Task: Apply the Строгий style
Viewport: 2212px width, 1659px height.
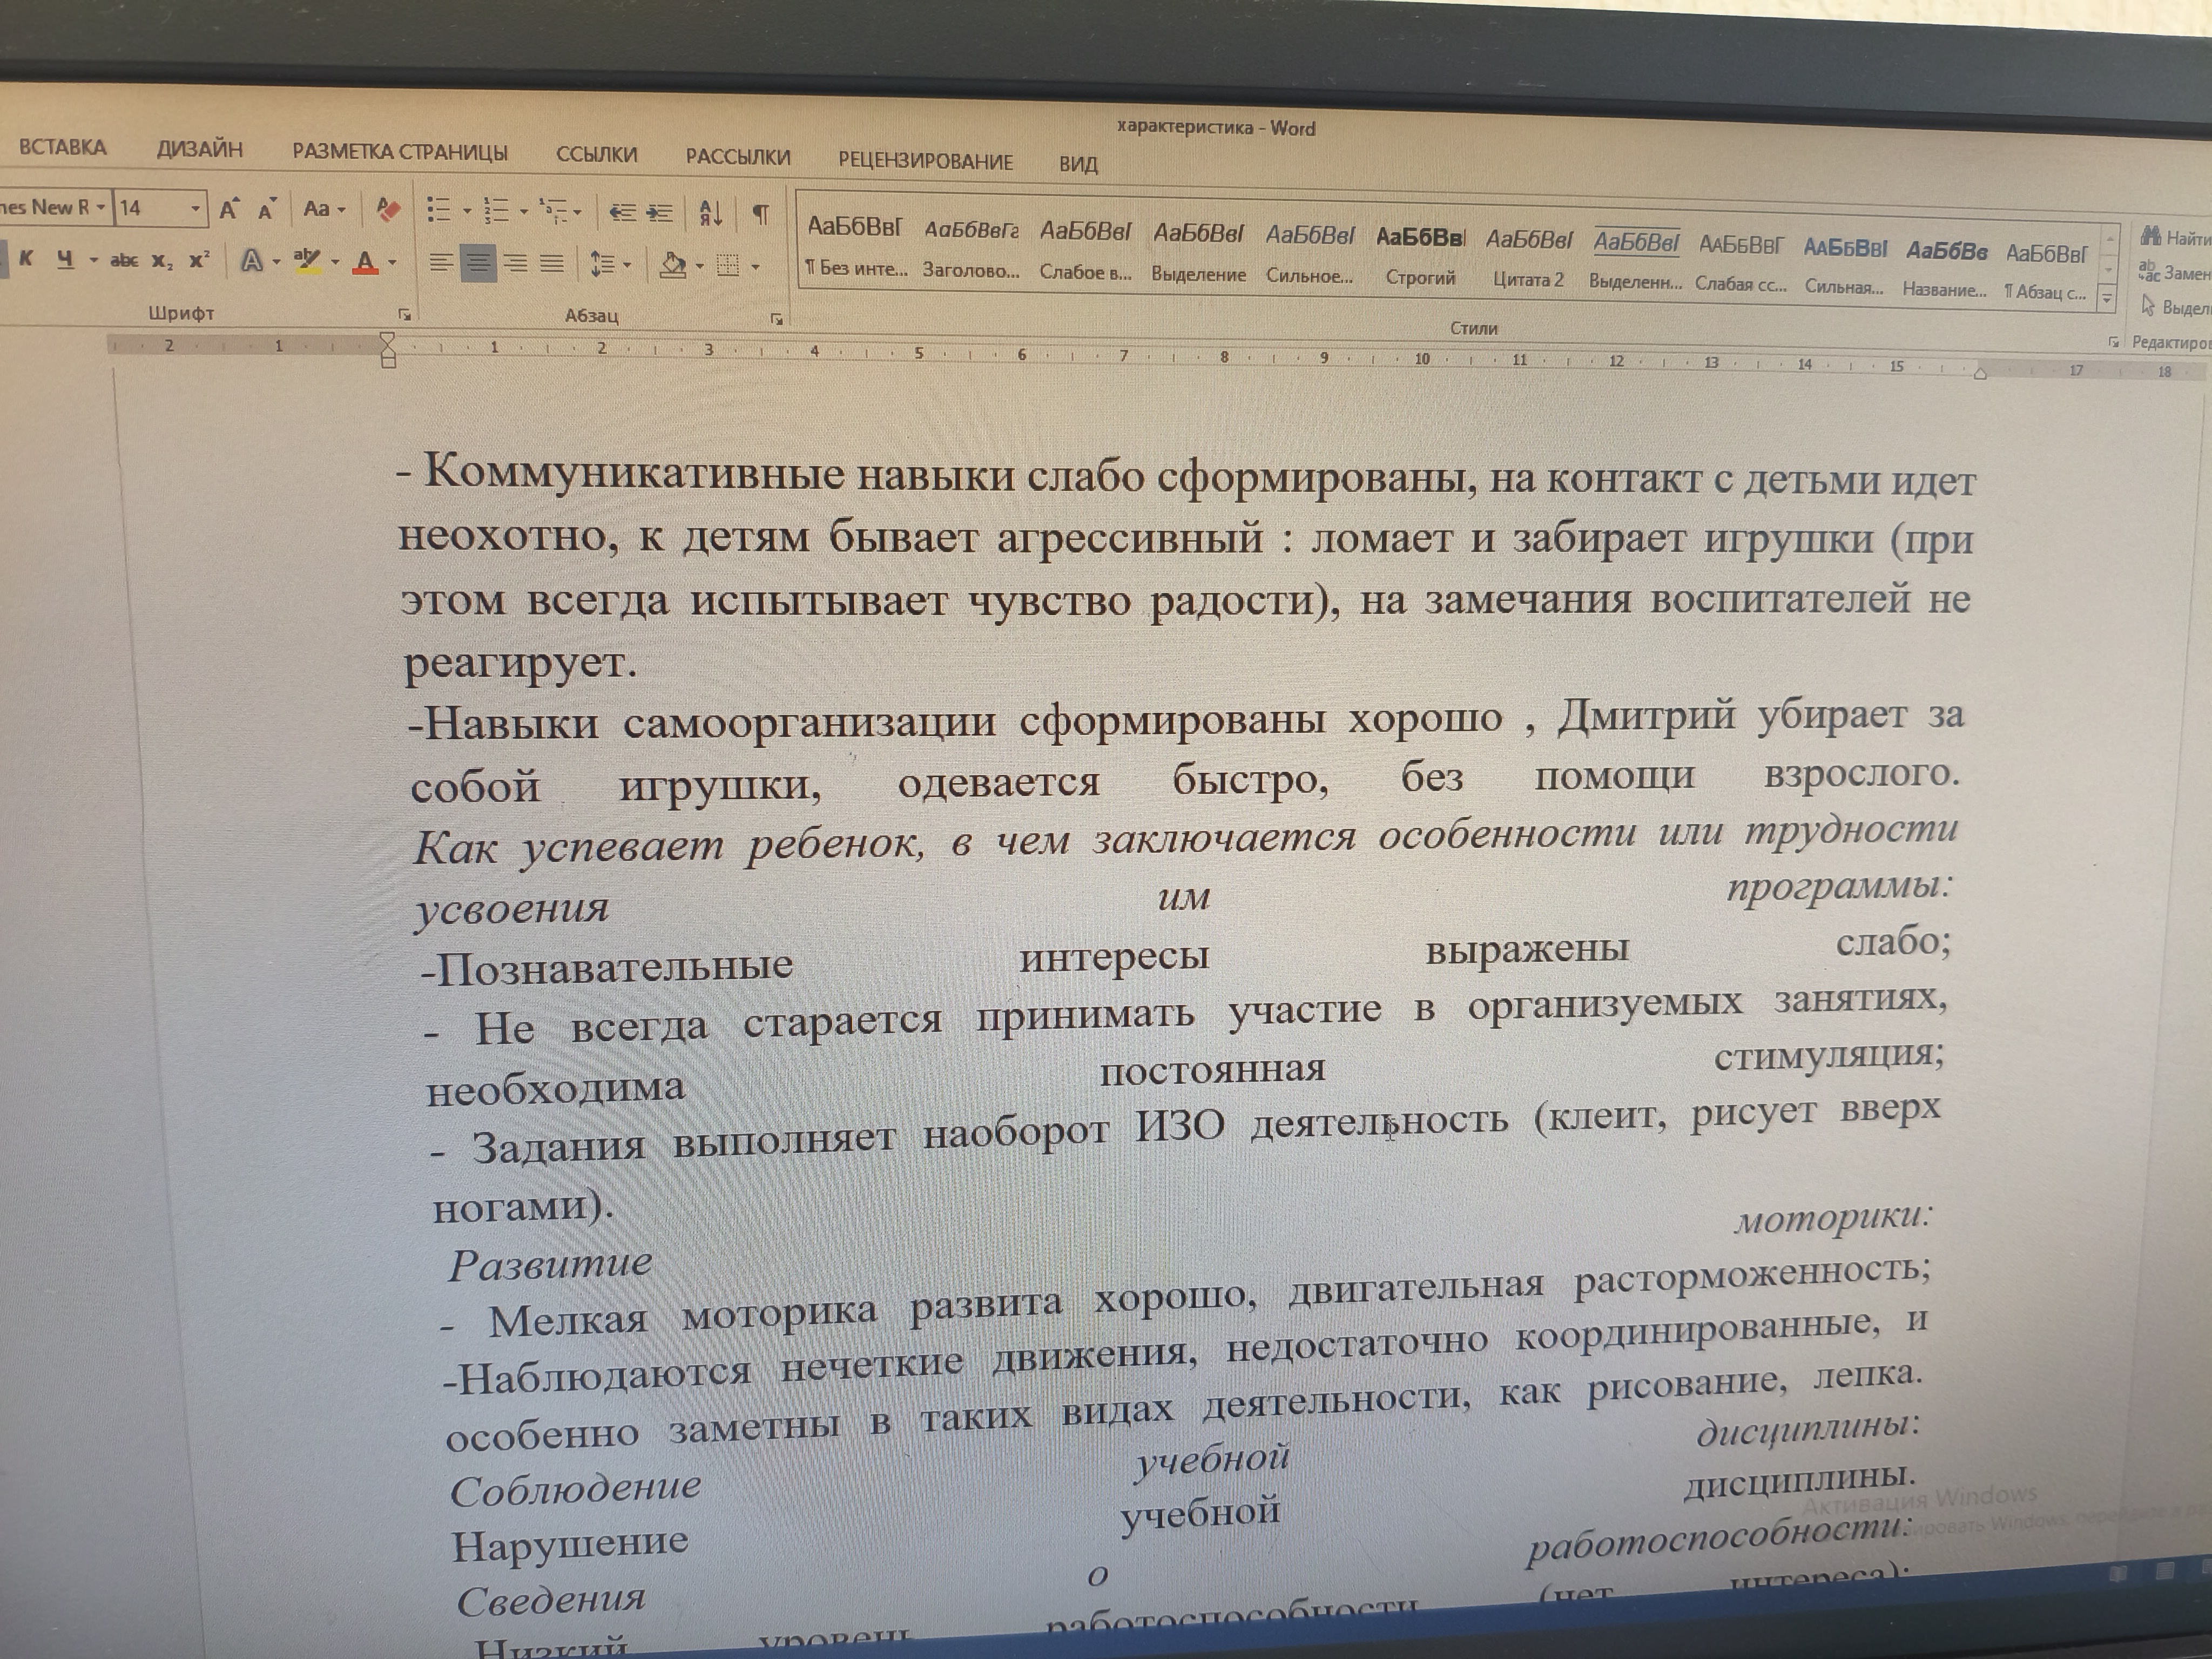Action: pyautogui.click(x=1420, y=255)
